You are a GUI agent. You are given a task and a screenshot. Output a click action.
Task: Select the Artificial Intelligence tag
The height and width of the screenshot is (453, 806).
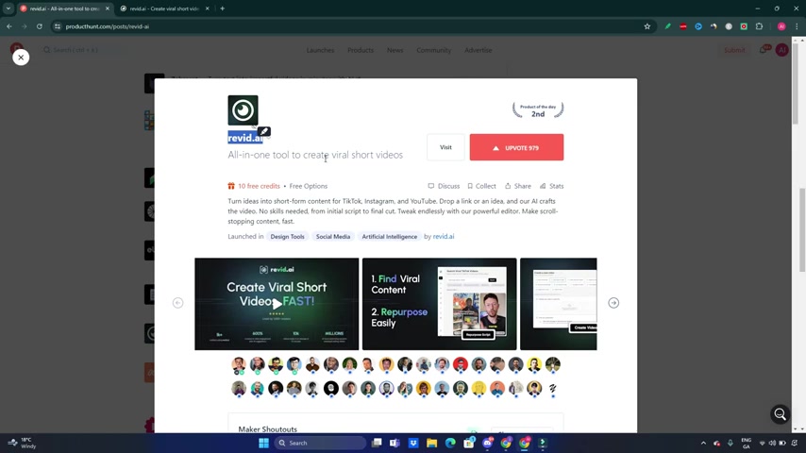390,237
